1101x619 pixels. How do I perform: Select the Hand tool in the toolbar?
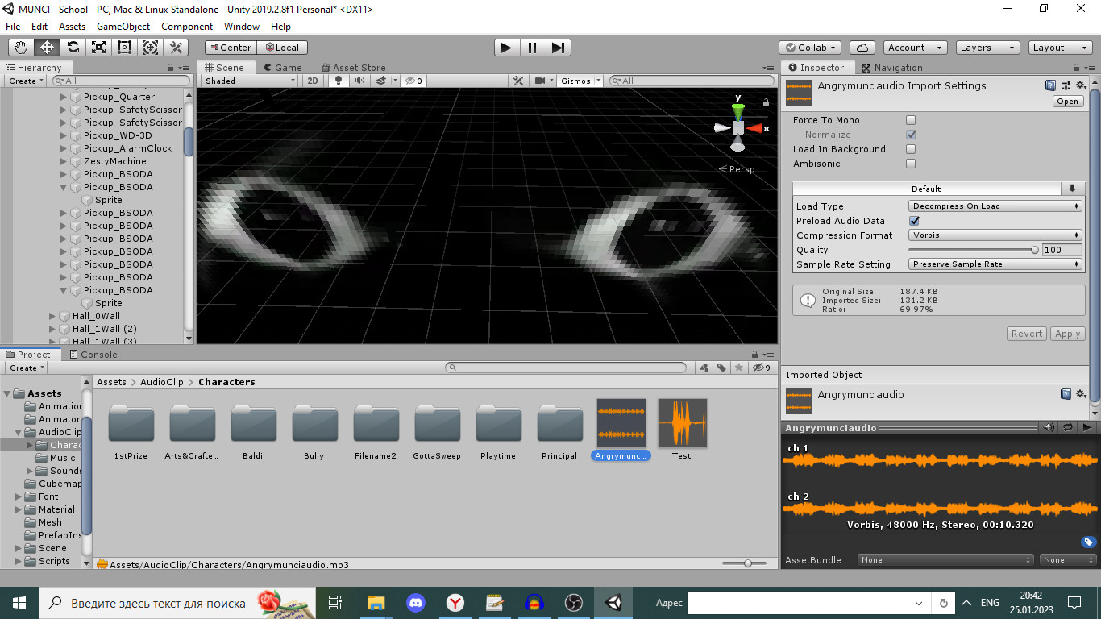click(x=22, y=48)
